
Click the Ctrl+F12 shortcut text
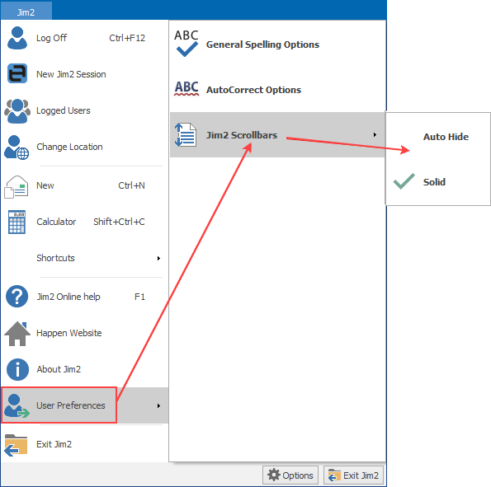(x=127, y=38)
